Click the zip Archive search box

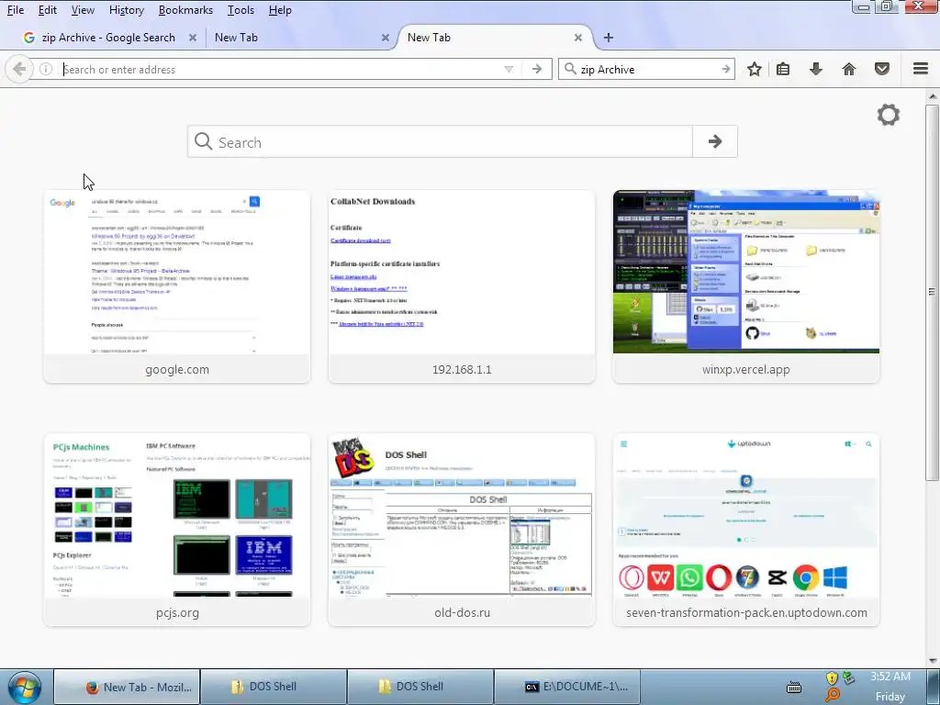646,69
